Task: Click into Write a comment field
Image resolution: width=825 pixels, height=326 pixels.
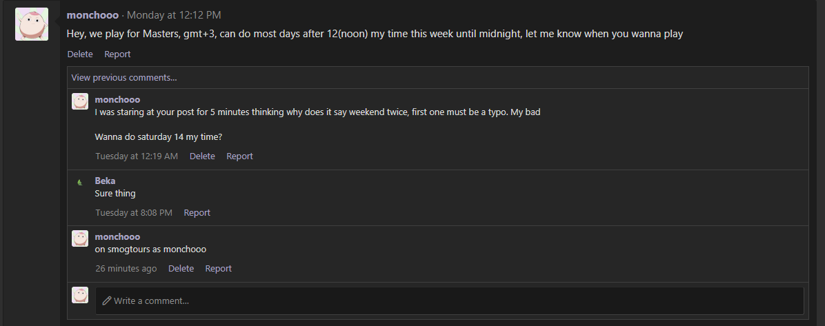Action: click(x=450, y=300)
